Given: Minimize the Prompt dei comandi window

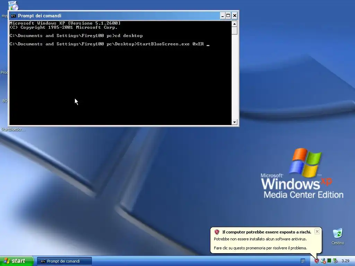Looking at the screenshot, I should 222,16.
